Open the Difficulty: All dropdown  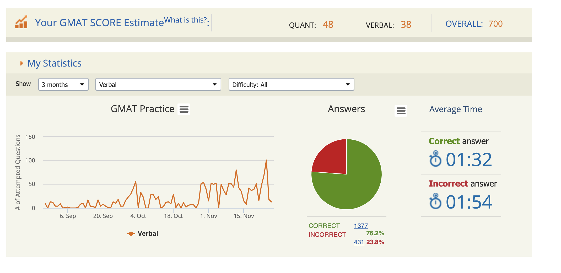pos(291,85)
